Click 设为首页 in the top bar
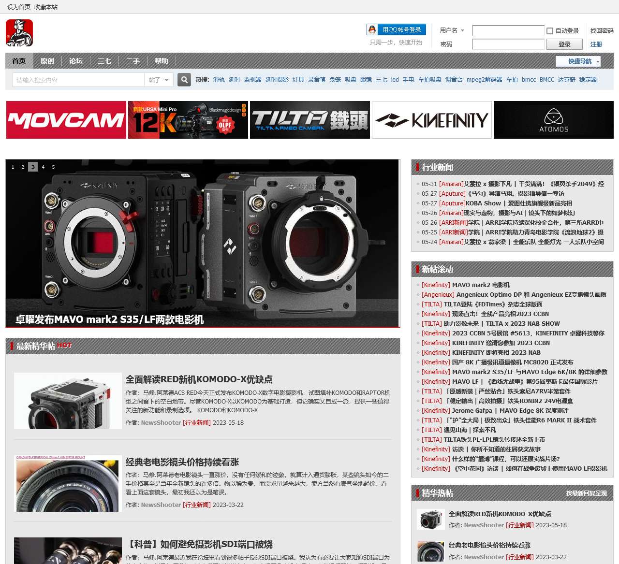 [19, 7]
